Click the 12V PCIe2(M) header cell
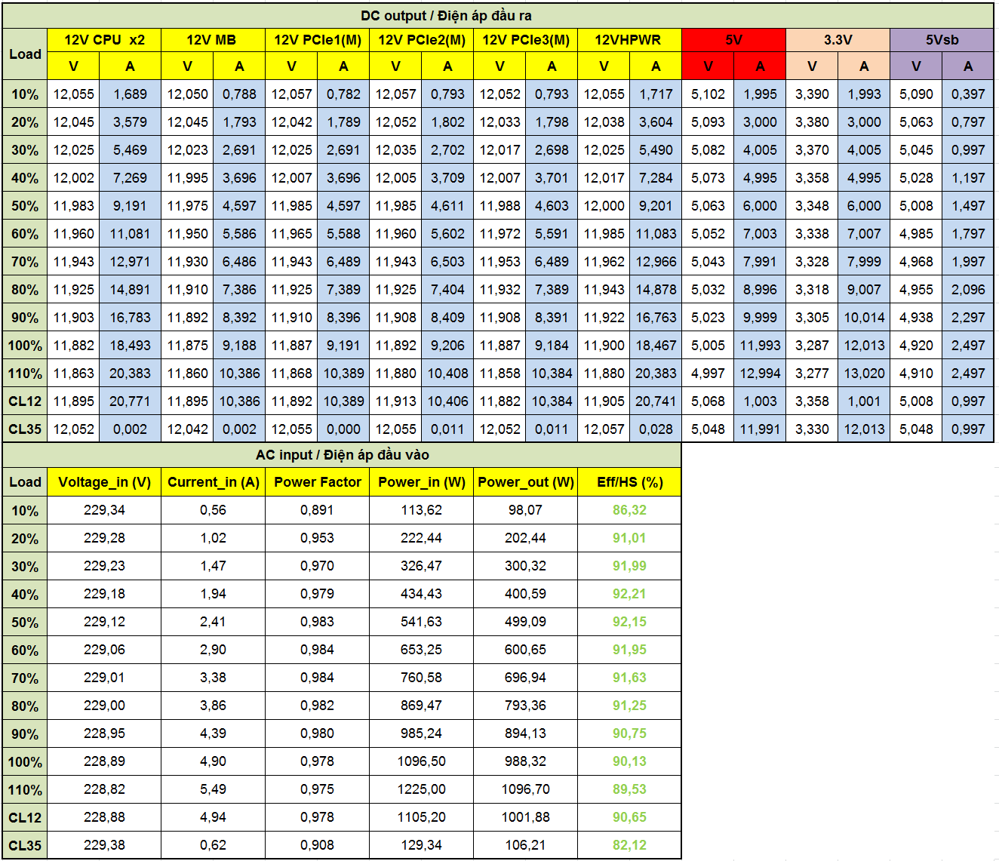999x861 pixels. 421,40
